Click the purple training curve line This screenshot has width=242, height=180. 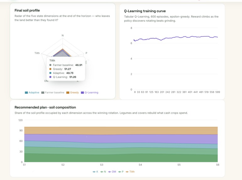[x=176, y=37]
